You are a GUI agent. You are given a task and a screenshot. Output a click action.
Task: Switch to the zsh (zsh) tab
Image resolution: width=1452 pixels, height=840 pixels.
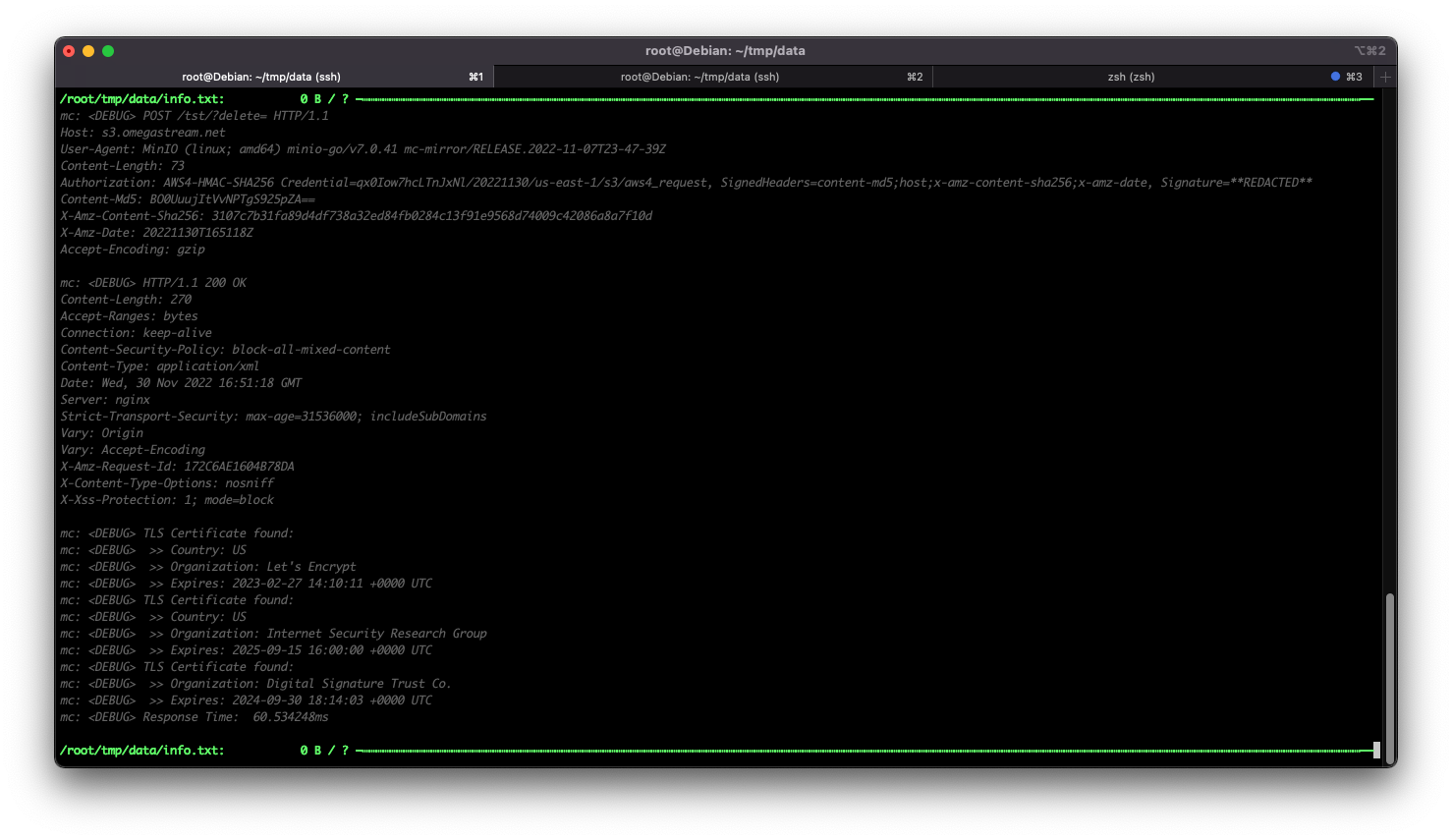pyautogui.click(x=1130, y=76)
